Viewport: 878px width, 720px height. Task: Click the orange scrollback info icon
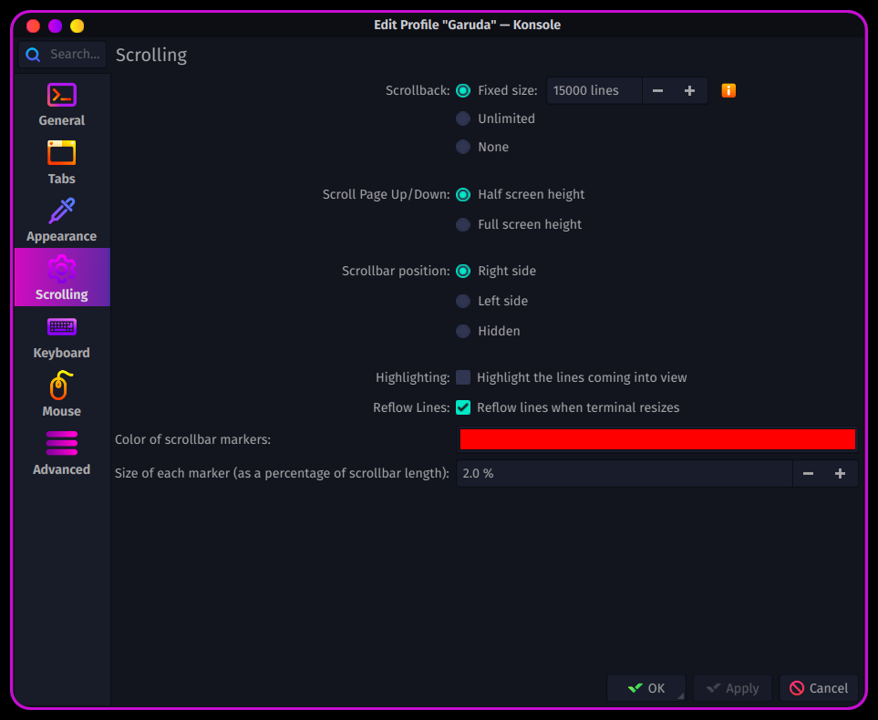pyautogui.click(x=728, y=91)
